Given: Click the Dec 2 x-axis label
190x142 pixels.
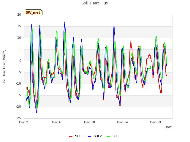Looking at the screenshot, I should coord(23,122).
